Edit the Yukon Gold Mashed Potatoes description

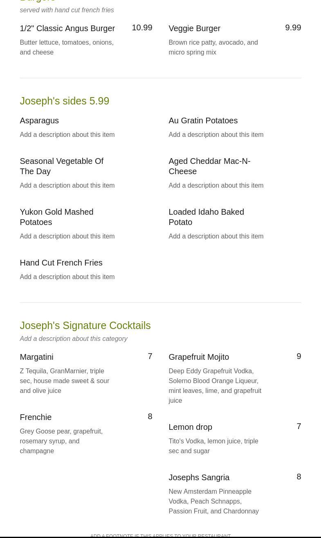click(67, 236)
